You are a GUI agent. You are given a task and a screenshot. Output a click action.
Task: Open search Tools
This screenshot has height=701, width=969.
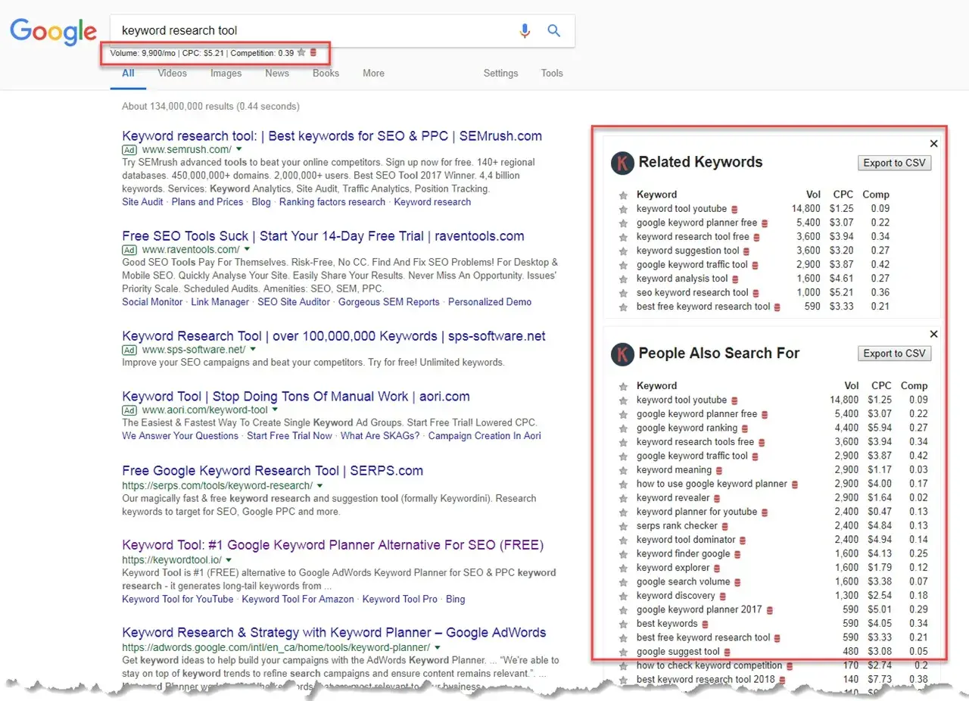tap(552, 73)
